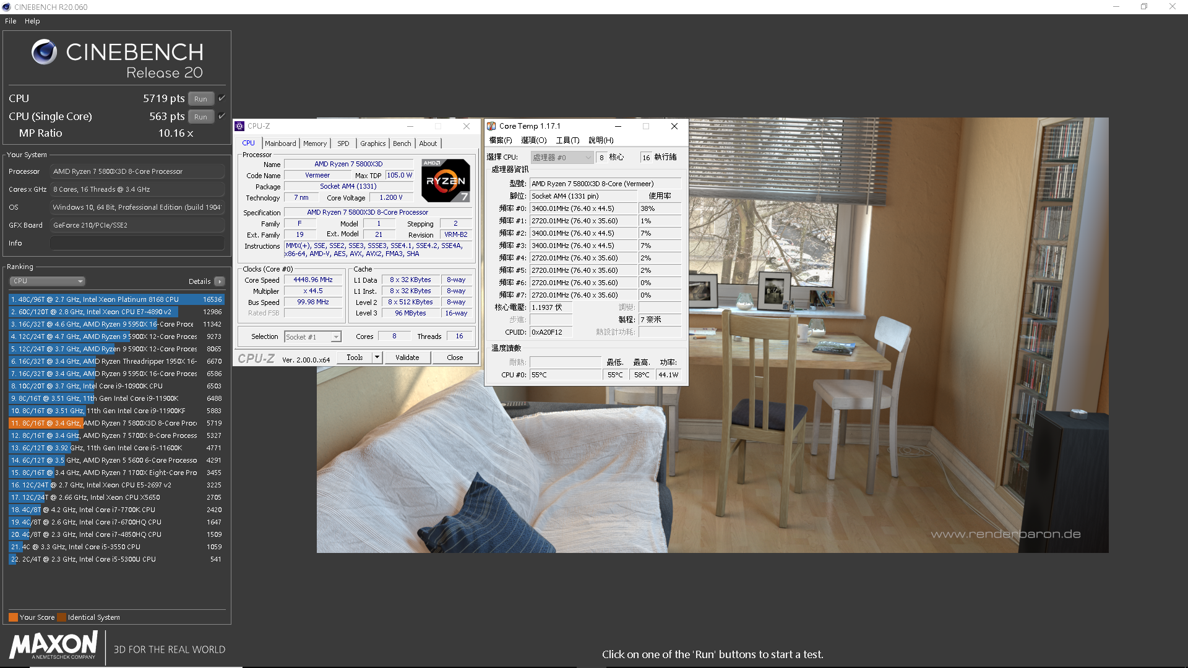This screenshot has height=668, width=1188.
Task: Minimize the Core Temp window
Action: pyautogui.click(x=618, y=126)
